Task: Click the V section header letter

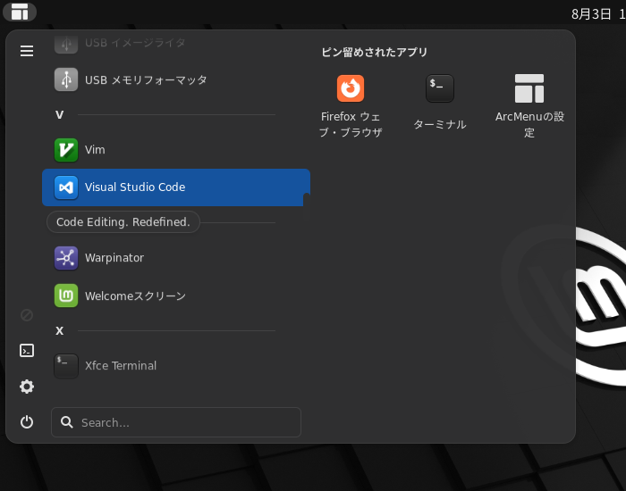Action: [60, 115]
